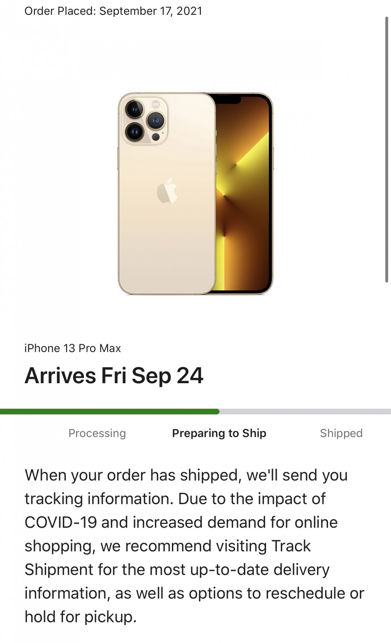Click the bottom-left camera lens on the iPhone
The image size is (391, 643).
135,131
